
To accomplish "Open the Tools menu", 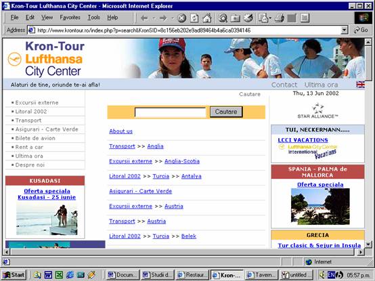I will [93, 18].
